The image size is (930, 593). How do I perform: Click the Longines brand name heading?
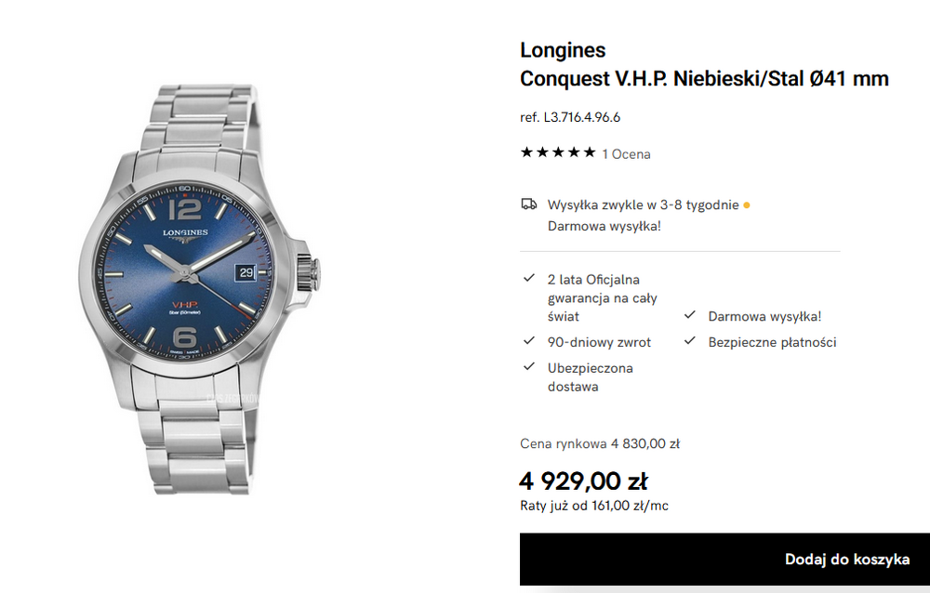pos(563,50)
